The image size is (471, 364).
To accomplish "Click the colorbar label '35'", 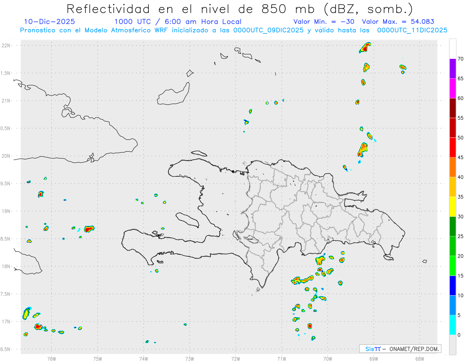I will (460, 197).
